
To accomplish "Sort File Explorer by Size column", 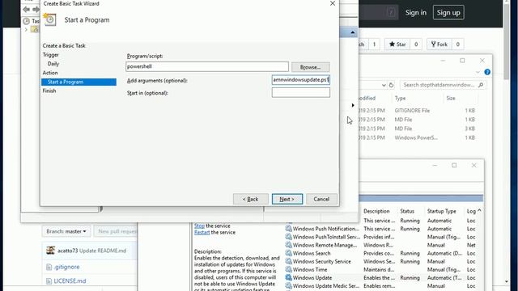I will pos(451,99).
